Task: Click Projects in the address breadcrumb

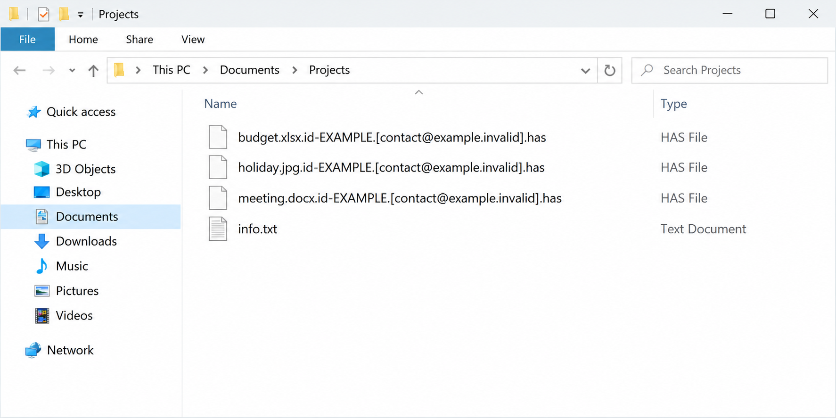Action: [329, 70]
